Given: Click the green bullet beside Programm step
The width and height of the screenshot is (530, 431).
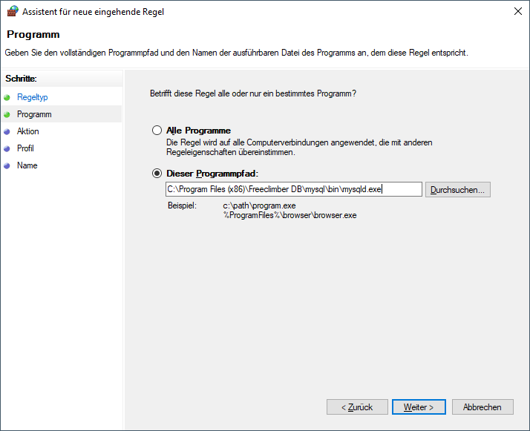Looking at the screenshot, I should pos(7,114).
